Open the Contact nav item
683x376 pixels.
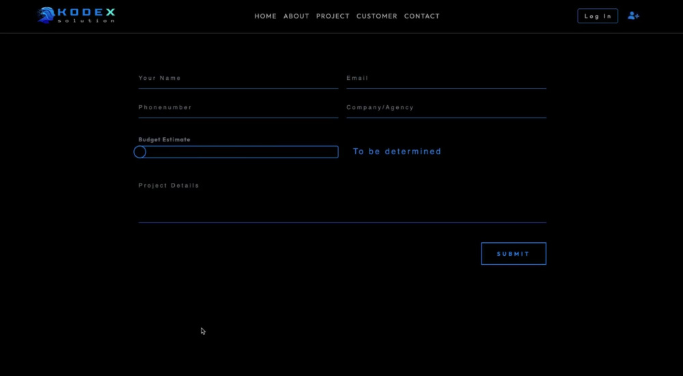pyautogui.click(x=421, y=16)
